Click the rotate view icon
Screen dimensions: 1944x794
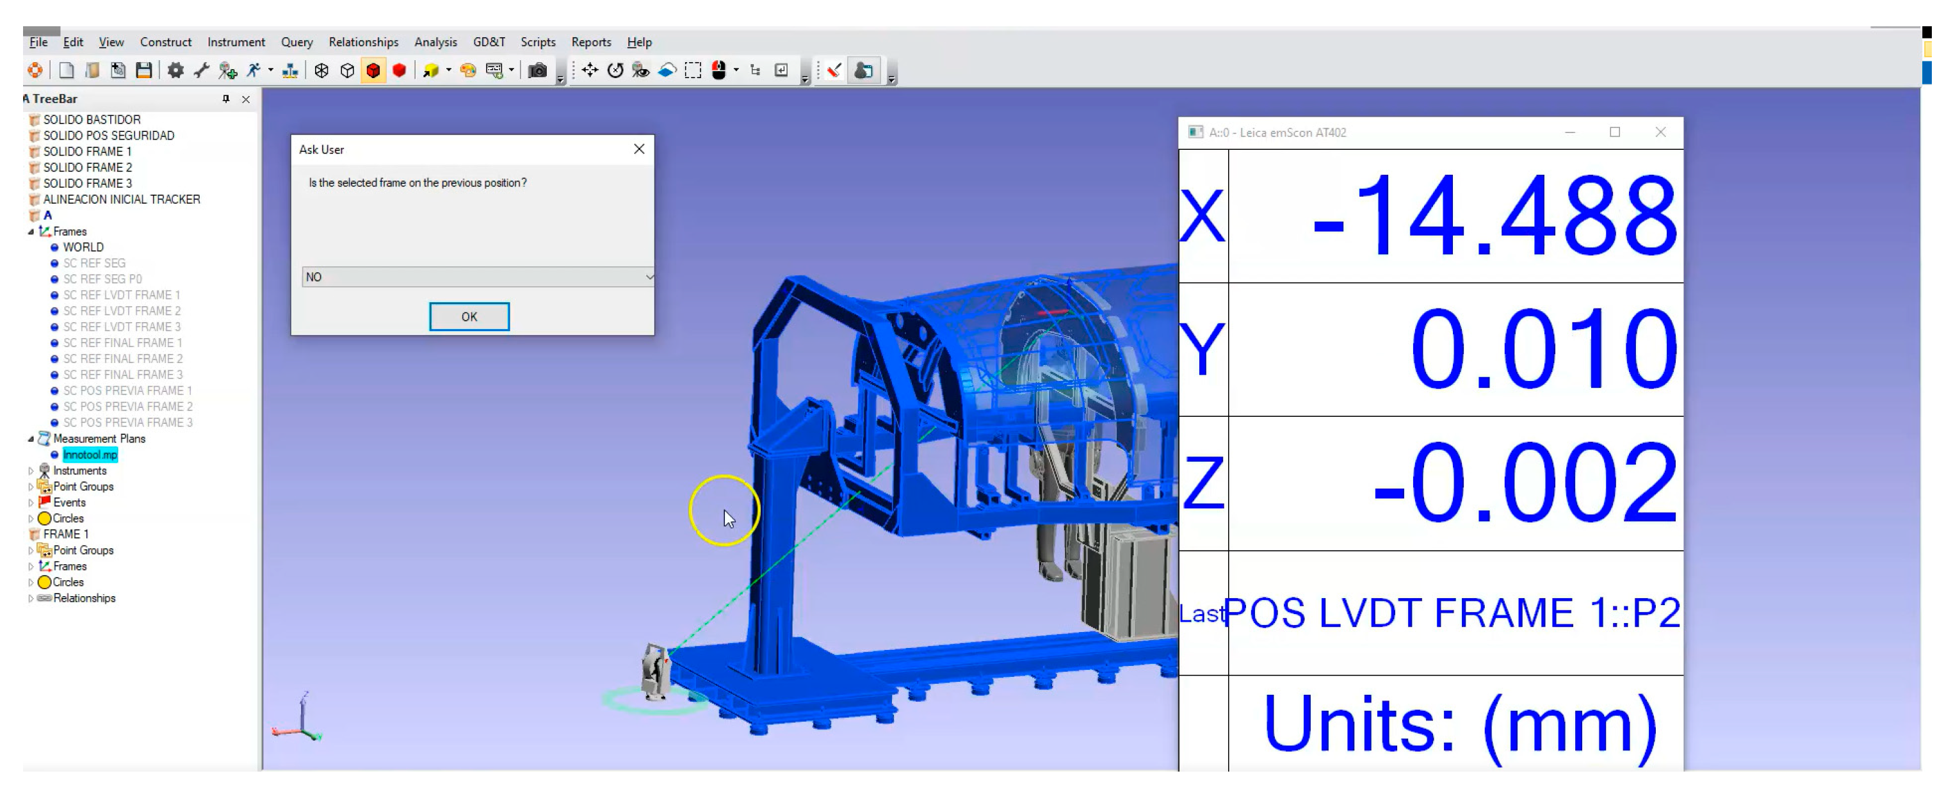coord(616,71)
